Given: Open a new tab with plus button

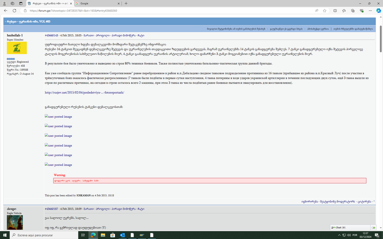Looking at the screenshot, I should [x=126, y=3].
